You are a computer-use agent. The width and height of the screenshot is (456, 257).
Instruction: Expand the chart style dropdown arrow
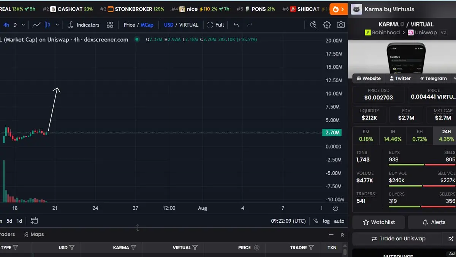pyautogui.click(x=57, y=25)
